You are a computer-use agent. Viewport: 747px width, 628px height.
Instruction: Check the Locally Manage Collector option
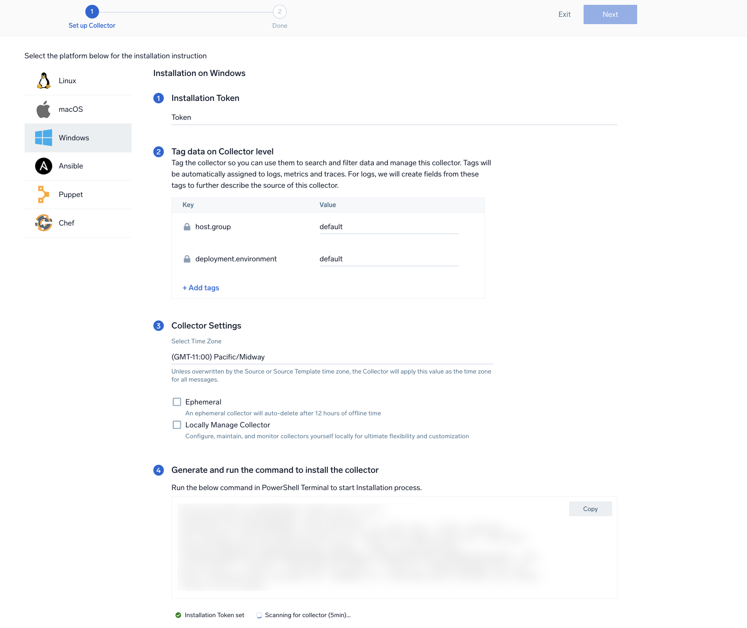(x=177, y=425)
